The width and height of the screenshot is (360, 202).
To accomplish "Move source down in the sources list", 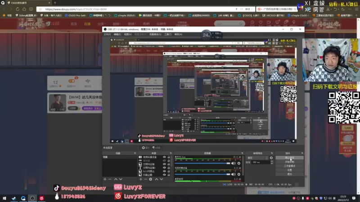I will [x=162, y=179].
